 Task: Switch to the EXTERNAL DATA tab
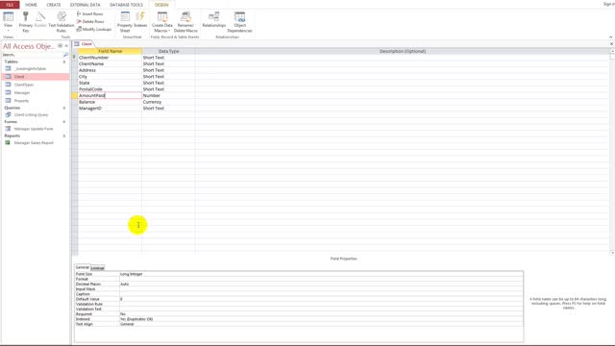(x=86, y=5)
